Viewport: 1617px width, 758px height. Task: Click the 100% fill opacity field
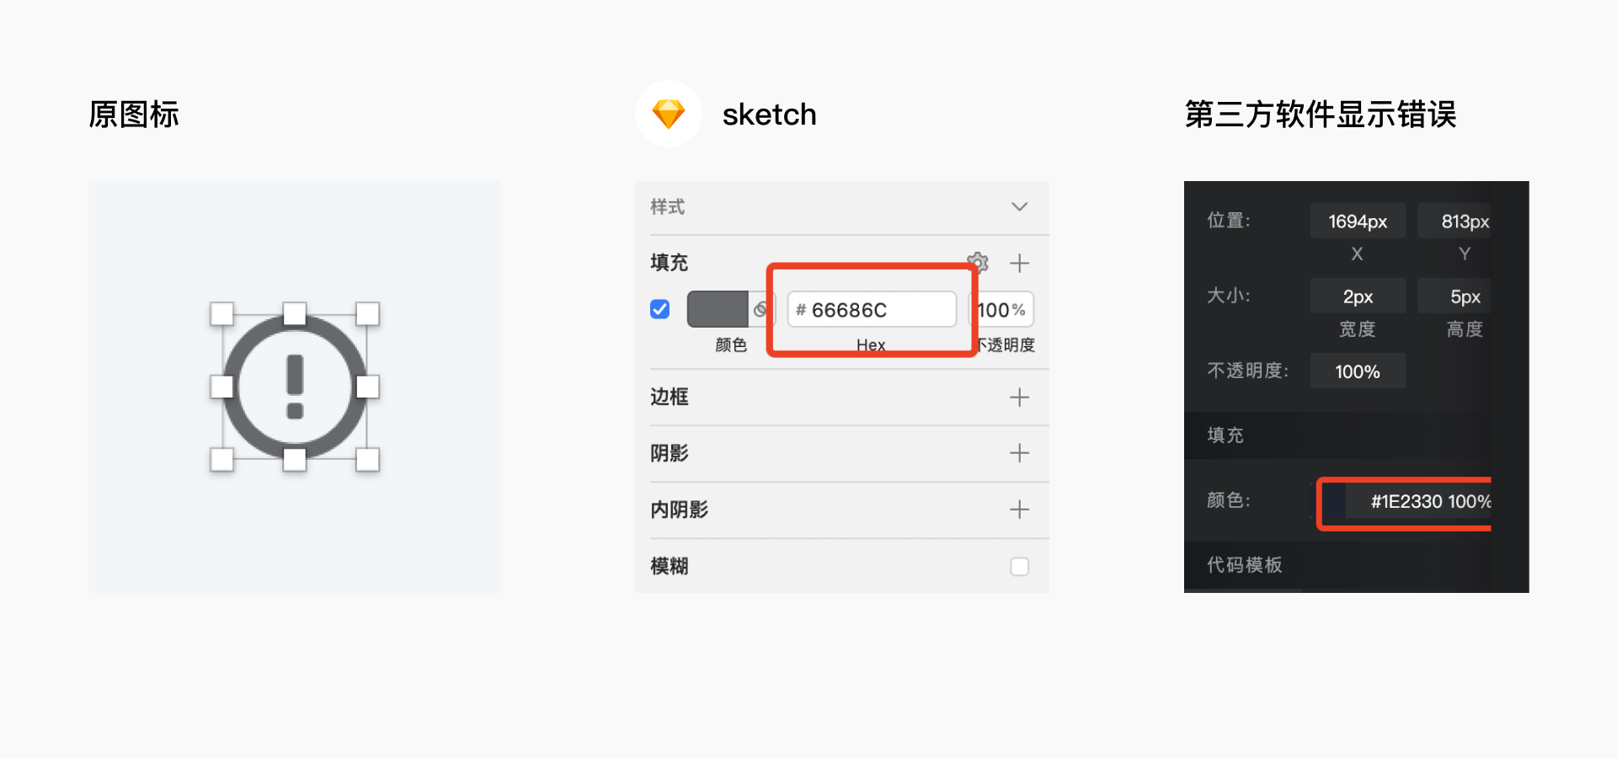point(1002,309)
